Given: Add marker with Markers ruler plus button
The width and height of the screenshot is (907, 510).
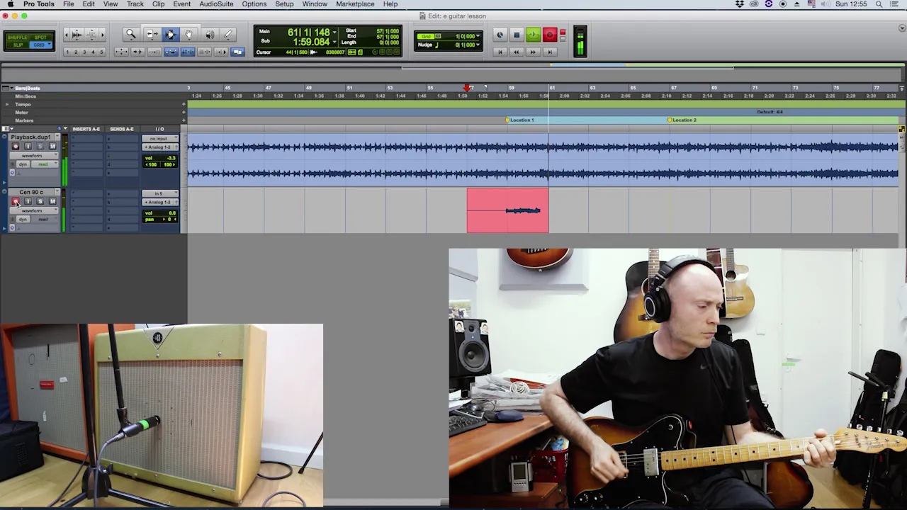Looking at the screenshot, I should 184,120.
